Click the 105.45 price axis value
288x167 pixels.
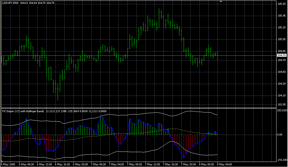[282, 16]
